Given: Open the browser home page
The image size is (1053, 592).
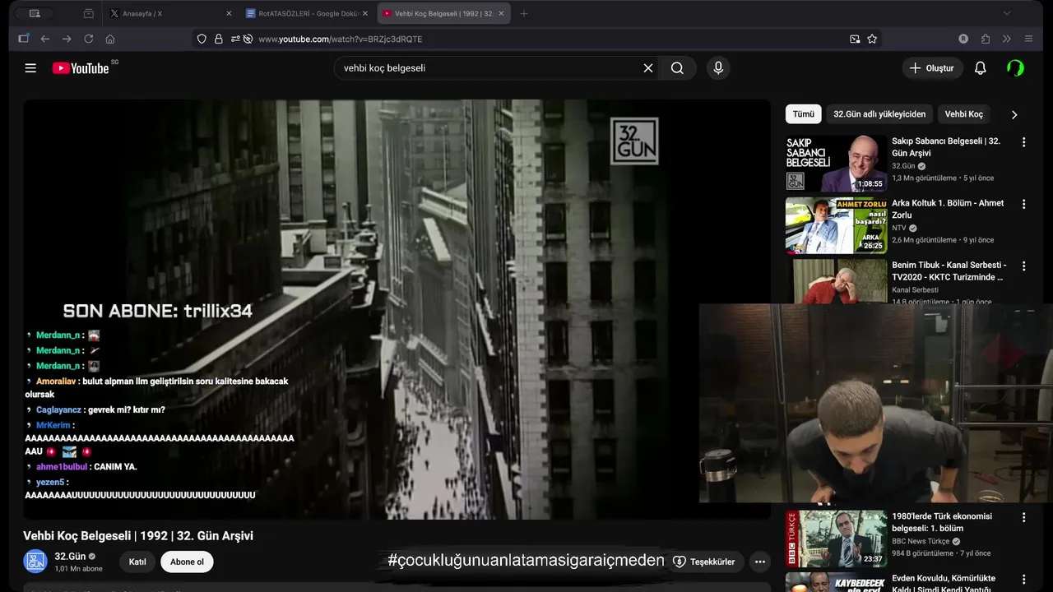Looking at the screenshot, I should pos(110,39).
